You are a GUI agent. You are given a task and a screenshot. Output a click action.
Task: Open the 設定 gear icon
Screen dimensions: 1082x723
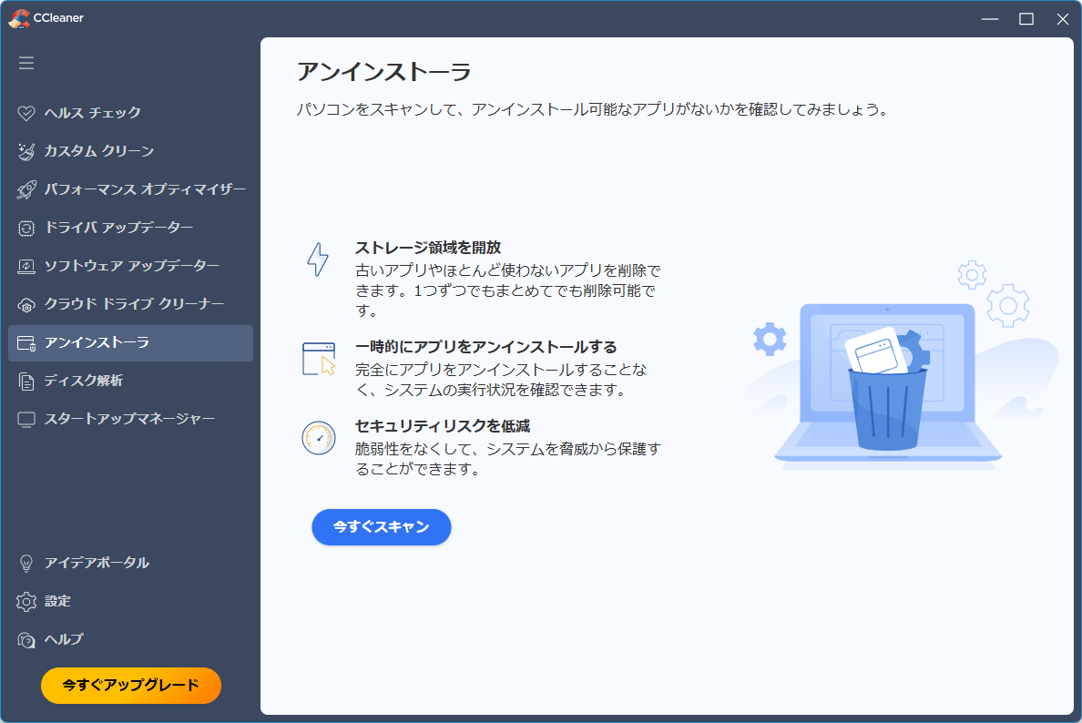coord(26,602)
